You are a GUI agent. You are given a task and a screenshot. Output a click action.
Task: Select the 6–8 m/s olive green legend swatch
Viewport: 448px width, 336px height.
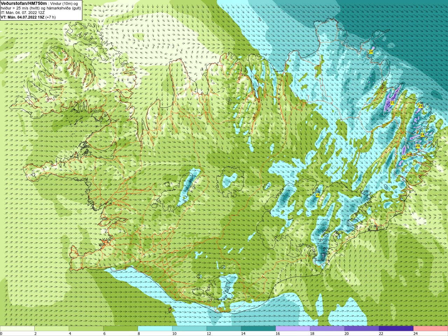pos(120,329)
